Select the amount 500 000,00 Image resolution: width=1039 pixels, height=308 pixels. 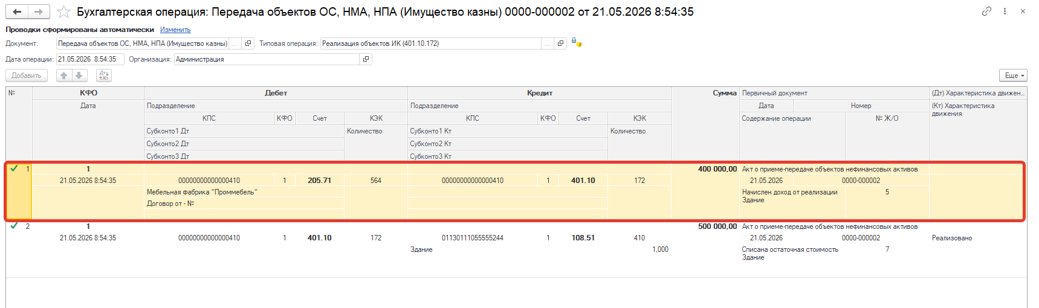point(717,226)
